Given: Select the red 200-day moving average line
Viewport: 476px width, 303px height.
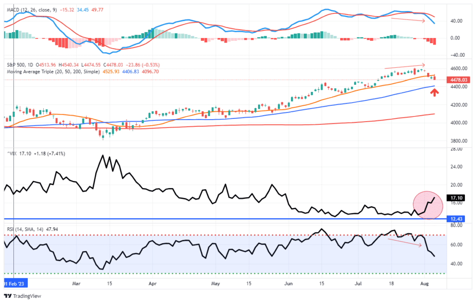Looking at the screenshot, I should pyautogui.click(x=279, y=124).
